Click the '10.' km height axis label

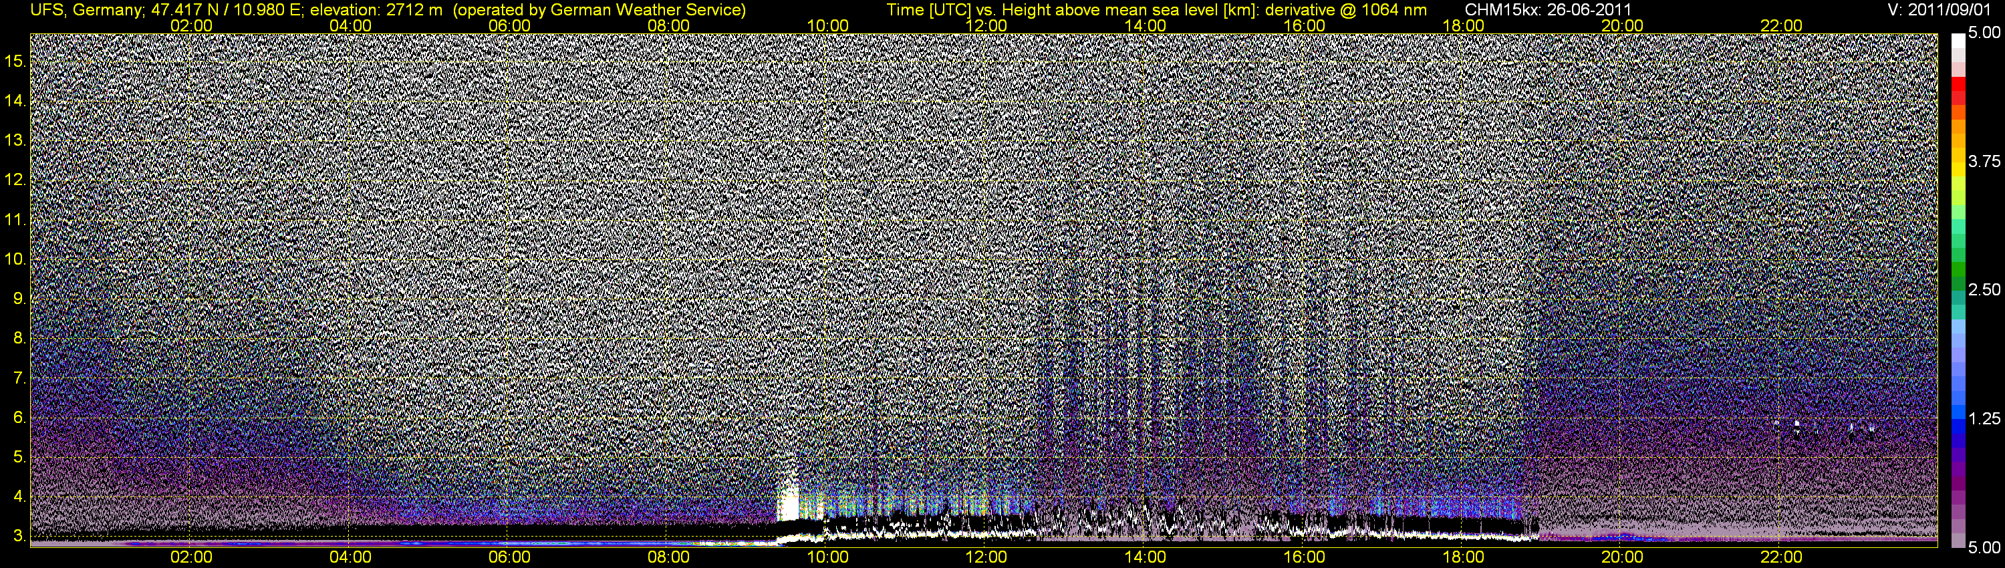(x=15, y=259)
